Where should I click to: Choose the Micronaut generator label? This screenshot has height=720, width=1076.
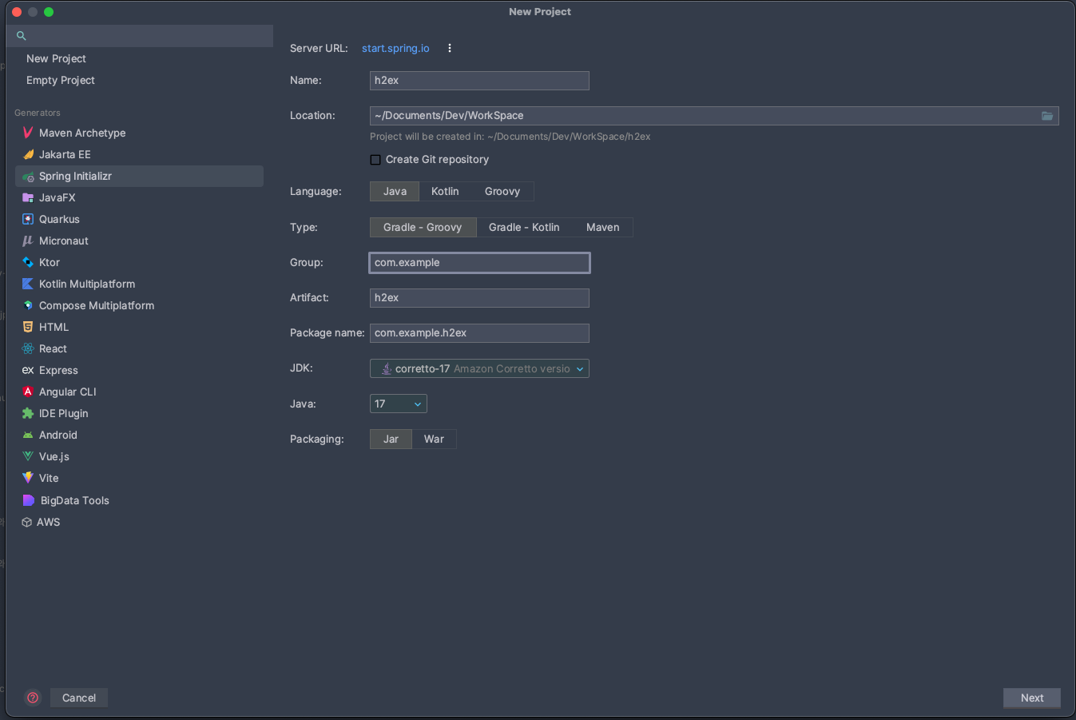[64, 241]
